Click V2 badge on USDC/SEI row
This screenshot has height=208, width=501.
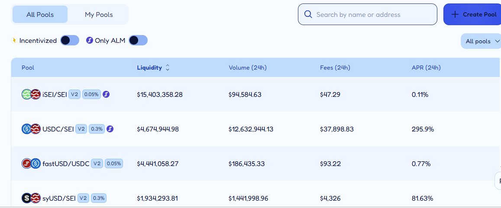pyautogui.click(x=81, y=129)
